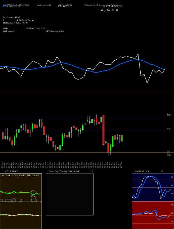Click the 'BUY Slowing @ 0%' signal text

coord(55,31)
